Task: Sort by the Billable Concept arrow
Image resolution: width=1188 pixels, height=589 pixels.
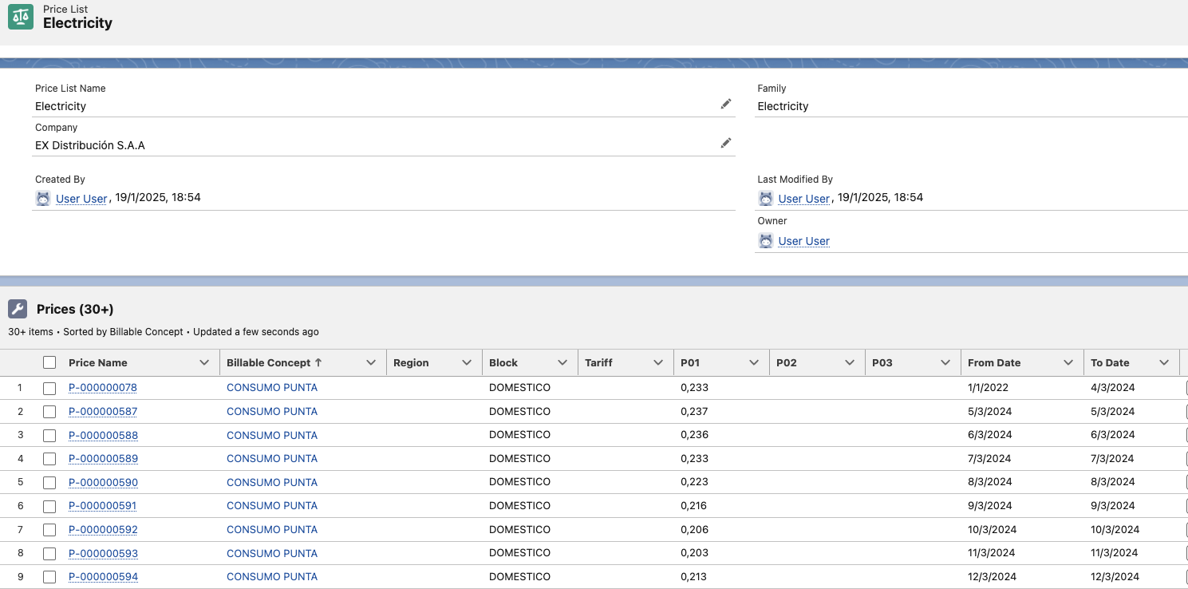Action: tap(318, 362)
